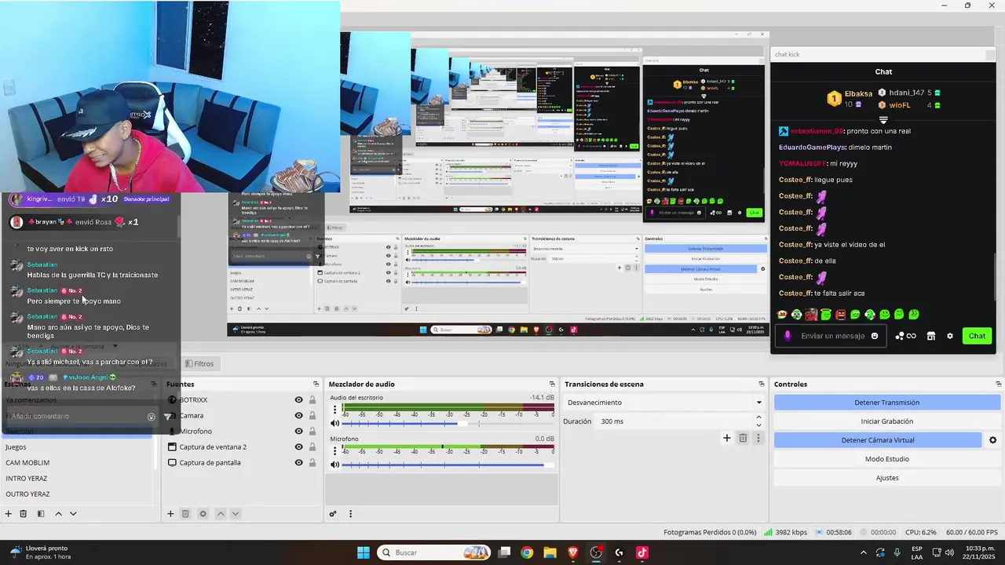Add a new source in the Fuentes panel

[x=170, y=514]
